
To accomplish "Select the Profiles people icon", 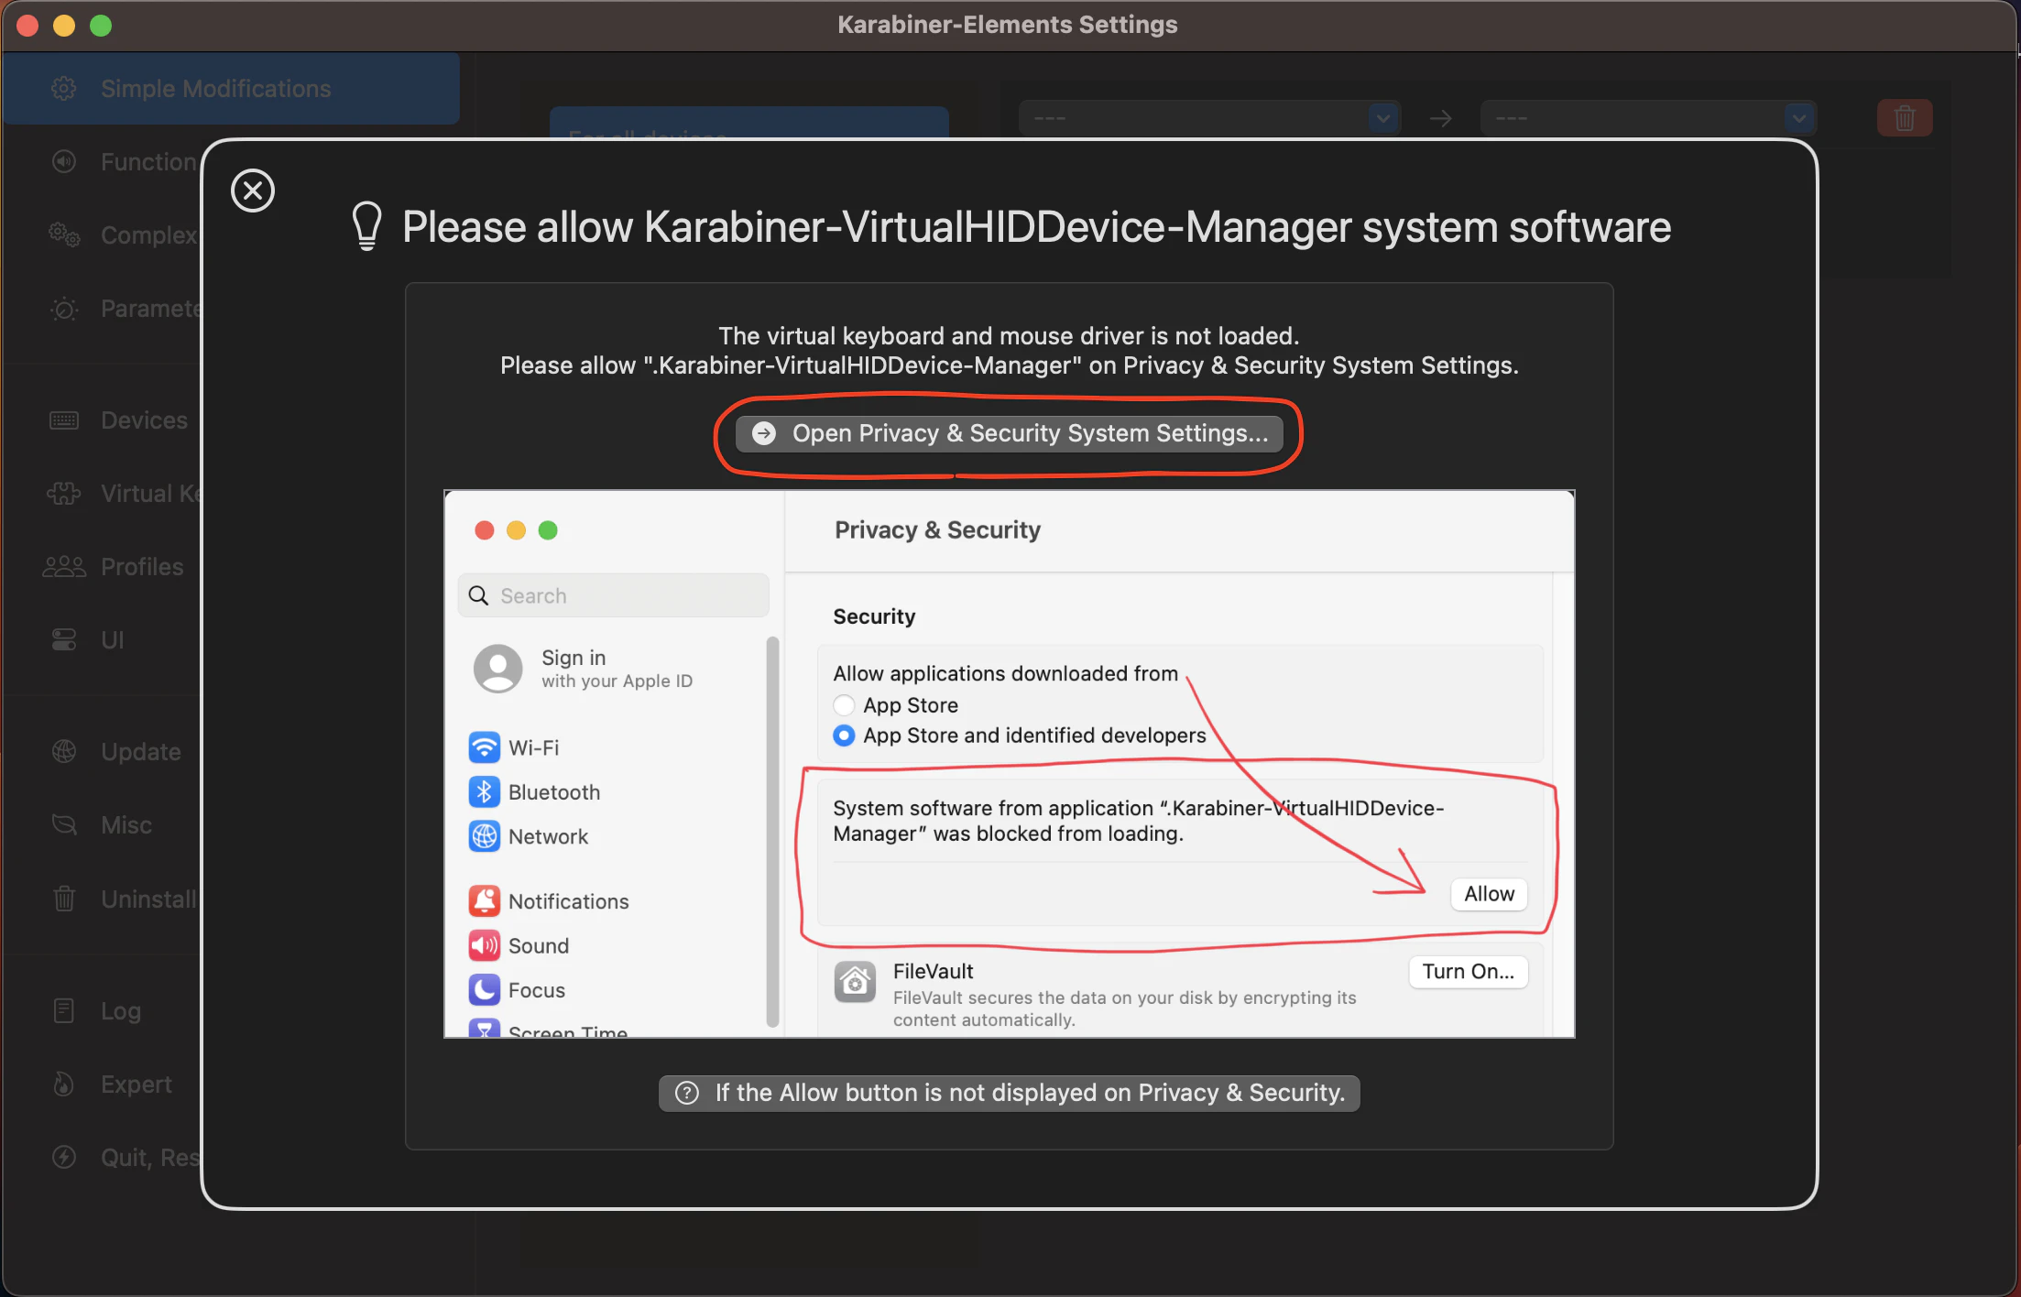I will pos(64,567).
